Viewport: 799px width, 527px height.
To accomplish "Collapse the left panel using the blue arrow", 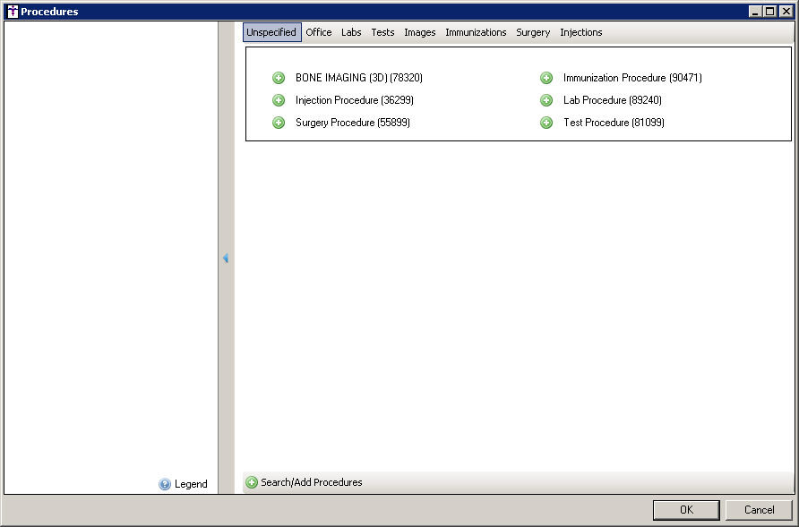I will tap(226, 259).
